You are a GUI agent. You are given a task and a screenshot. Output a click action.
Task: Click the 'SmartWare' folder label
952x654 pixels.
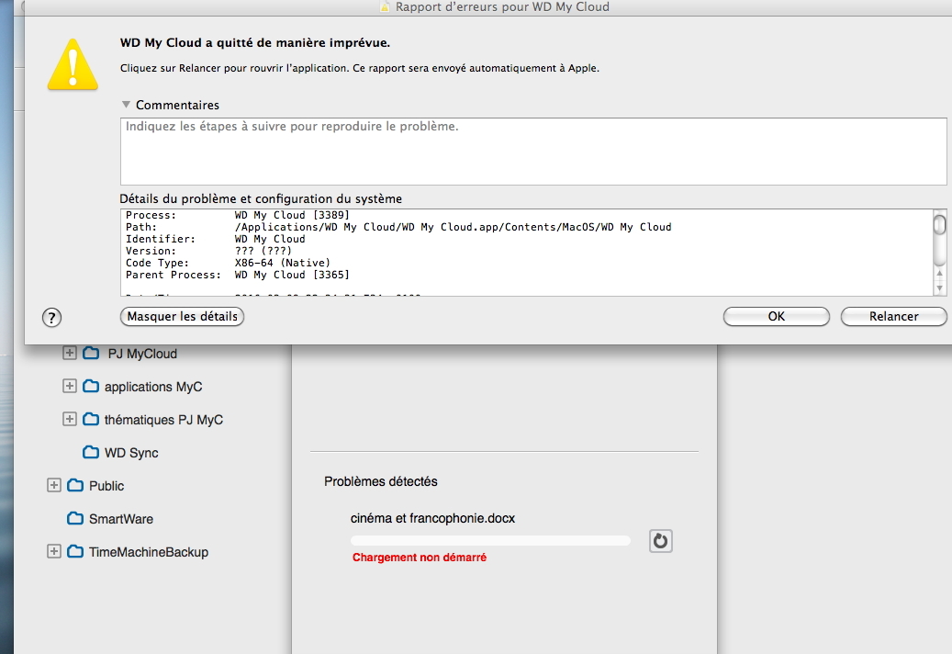(x=121, y=519)
